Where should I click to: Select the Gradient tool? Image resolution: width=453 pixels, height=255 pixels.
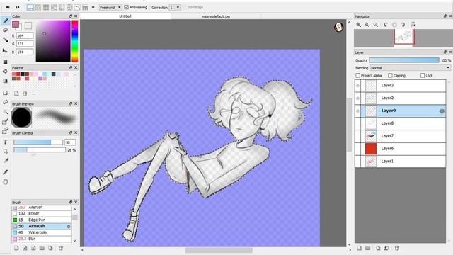(5, 81)
